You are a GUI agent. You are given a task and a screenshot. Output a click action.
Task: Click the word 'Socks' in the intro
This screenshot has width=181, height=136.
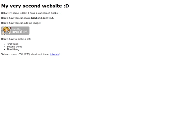(54, 13)
